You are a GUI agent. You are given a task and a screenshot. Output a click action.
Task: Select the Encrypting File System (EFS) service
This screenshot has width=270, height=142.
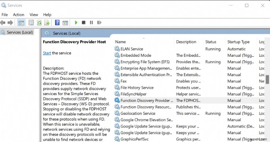[145, 62]
